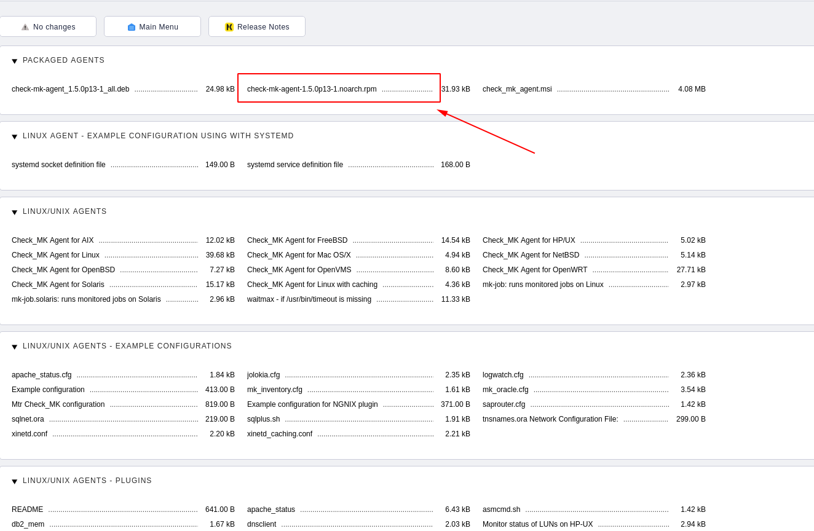
Task: Download Check_MK Agent for NetBSD
Action: click(531, 255)
